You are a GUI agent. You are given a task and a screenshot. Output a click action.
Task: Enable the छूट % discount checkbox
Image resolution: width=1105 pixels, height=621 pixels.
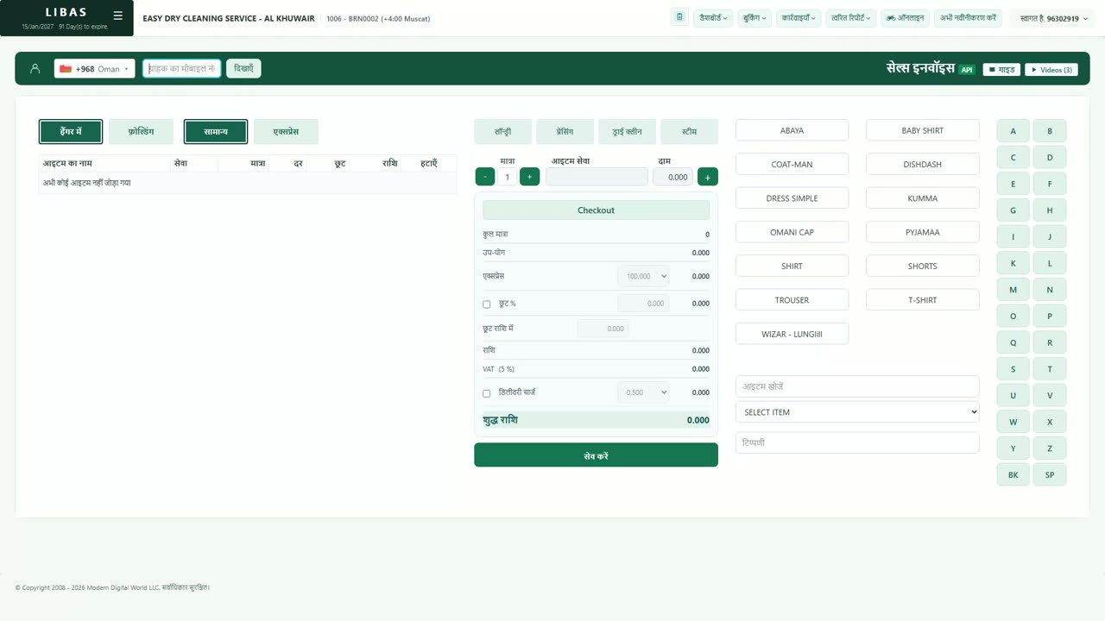click(487, 304)
